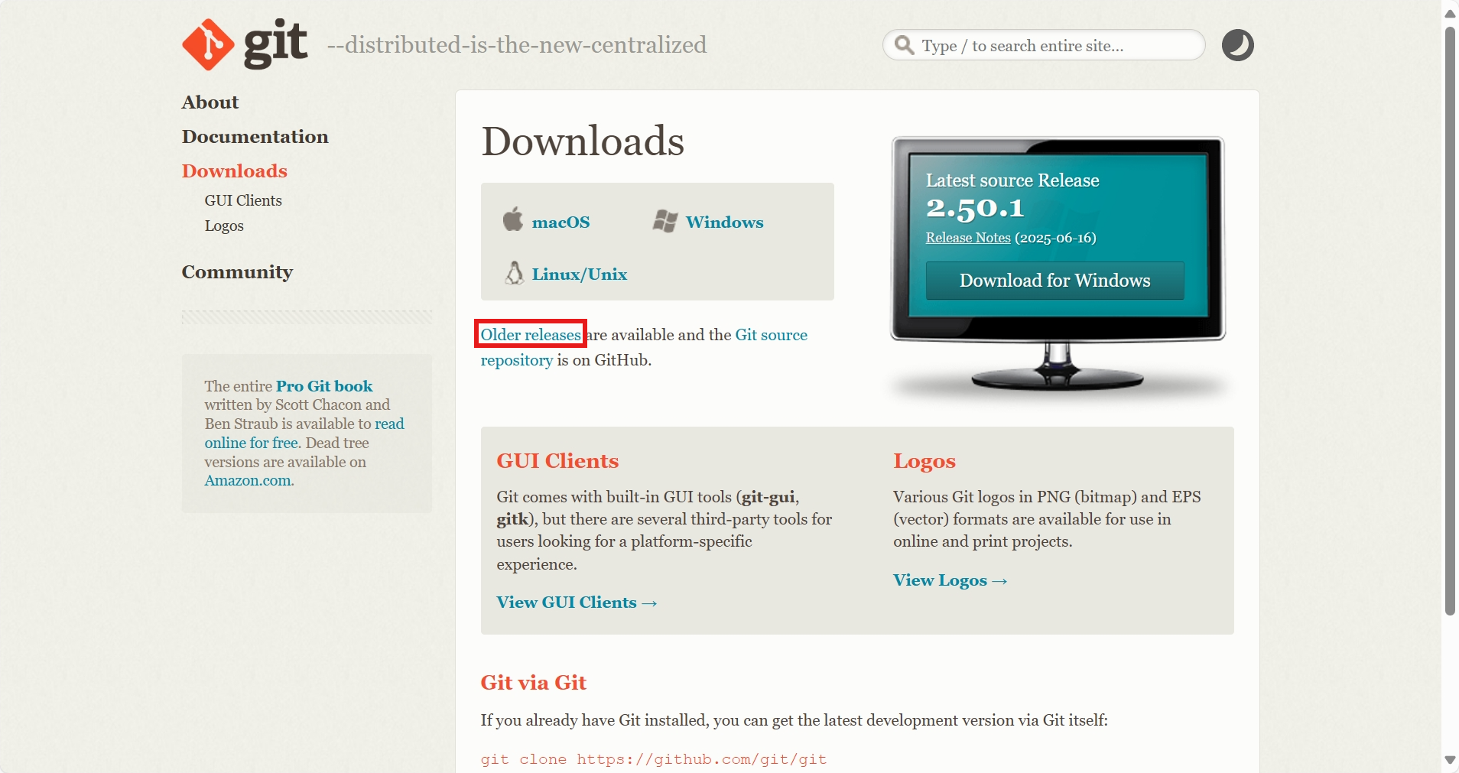Click the Git via Git heading
Image resolution: width=1459 pixels, height=773 pixels.
[x=533, y=683]
